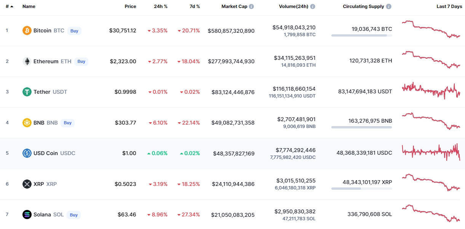Sort the table by the Name column
Viewport: 465px width, 229px height.
click(29, 6)
